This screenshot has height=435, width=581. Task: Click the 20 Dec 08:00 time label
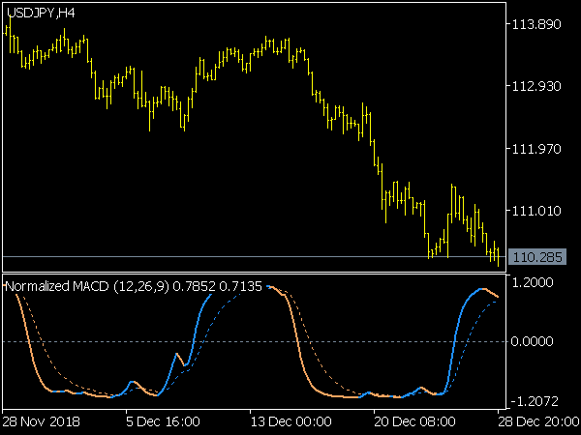coord(414,421)
